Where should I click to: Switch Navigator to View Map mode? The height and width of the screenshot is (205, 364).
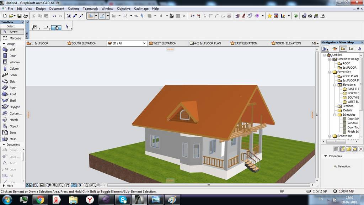pos(343,49)
